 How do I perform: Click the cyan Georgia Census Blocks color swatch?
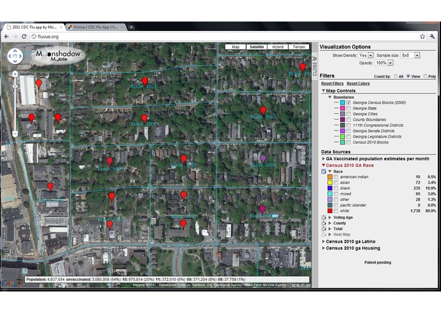(342, 103)
